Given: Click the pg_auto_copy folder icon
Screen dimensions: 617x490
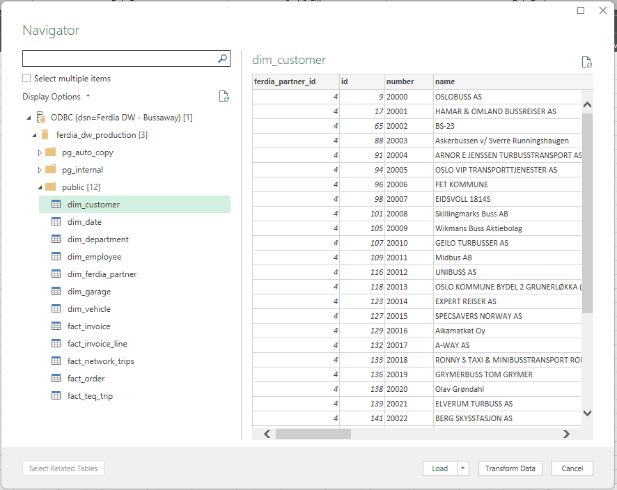Looking at the screenshot, I should tap(51, 152).
